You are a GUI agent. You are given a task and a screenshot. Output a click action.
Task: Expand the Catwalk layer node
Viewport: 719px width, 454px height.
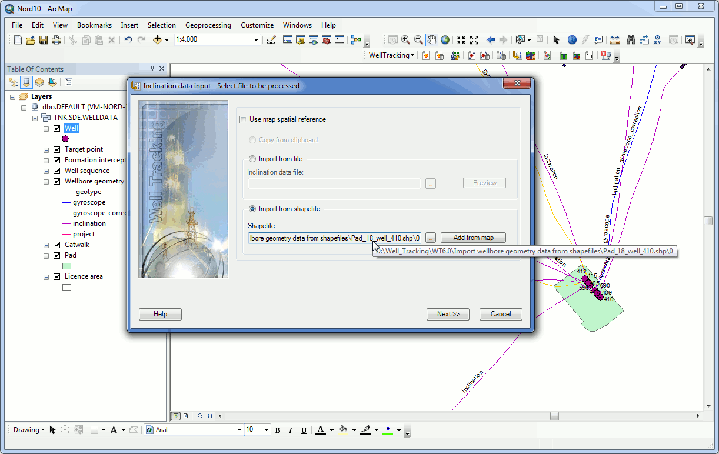(46, 245)
